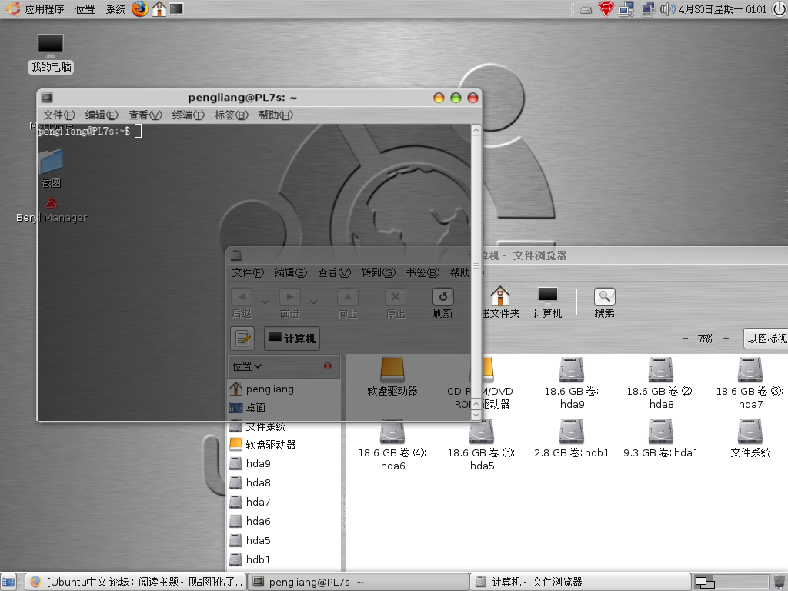Open 应用程序 menu in top panel
788x591 pixels.
[x=44, y=9]
